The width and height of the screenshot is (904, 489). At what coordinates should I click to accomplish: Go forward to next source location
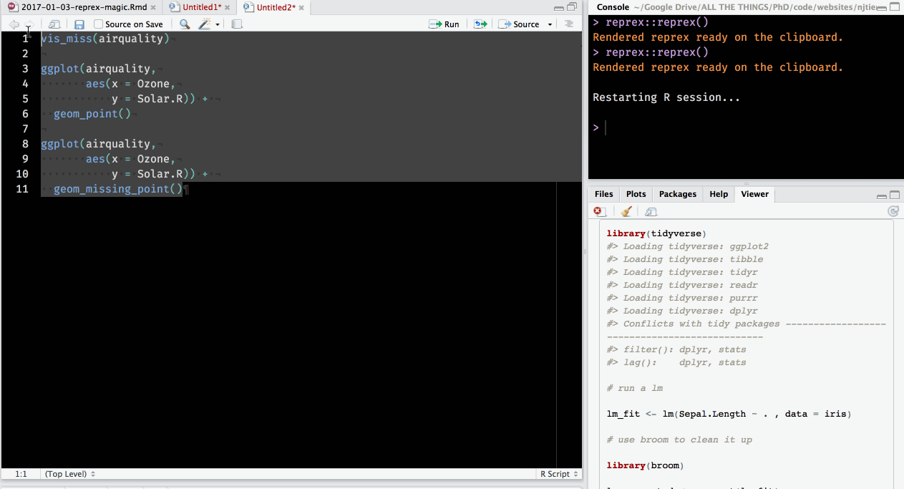pos(29,24)
